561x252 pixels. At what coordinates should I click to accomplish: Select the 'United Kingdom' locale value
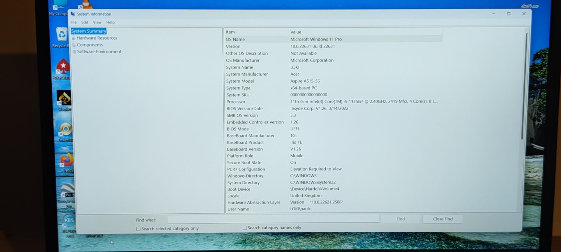pos(306,195)
